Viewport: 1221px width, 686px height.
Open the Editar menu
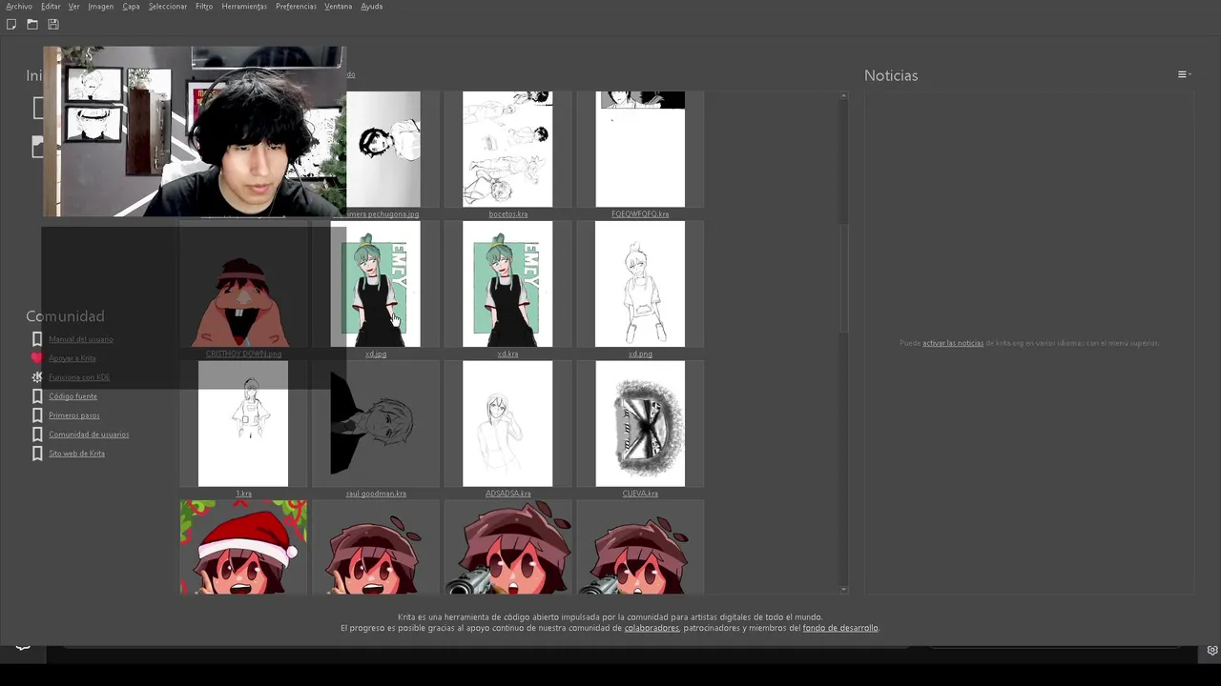(51, 7)
